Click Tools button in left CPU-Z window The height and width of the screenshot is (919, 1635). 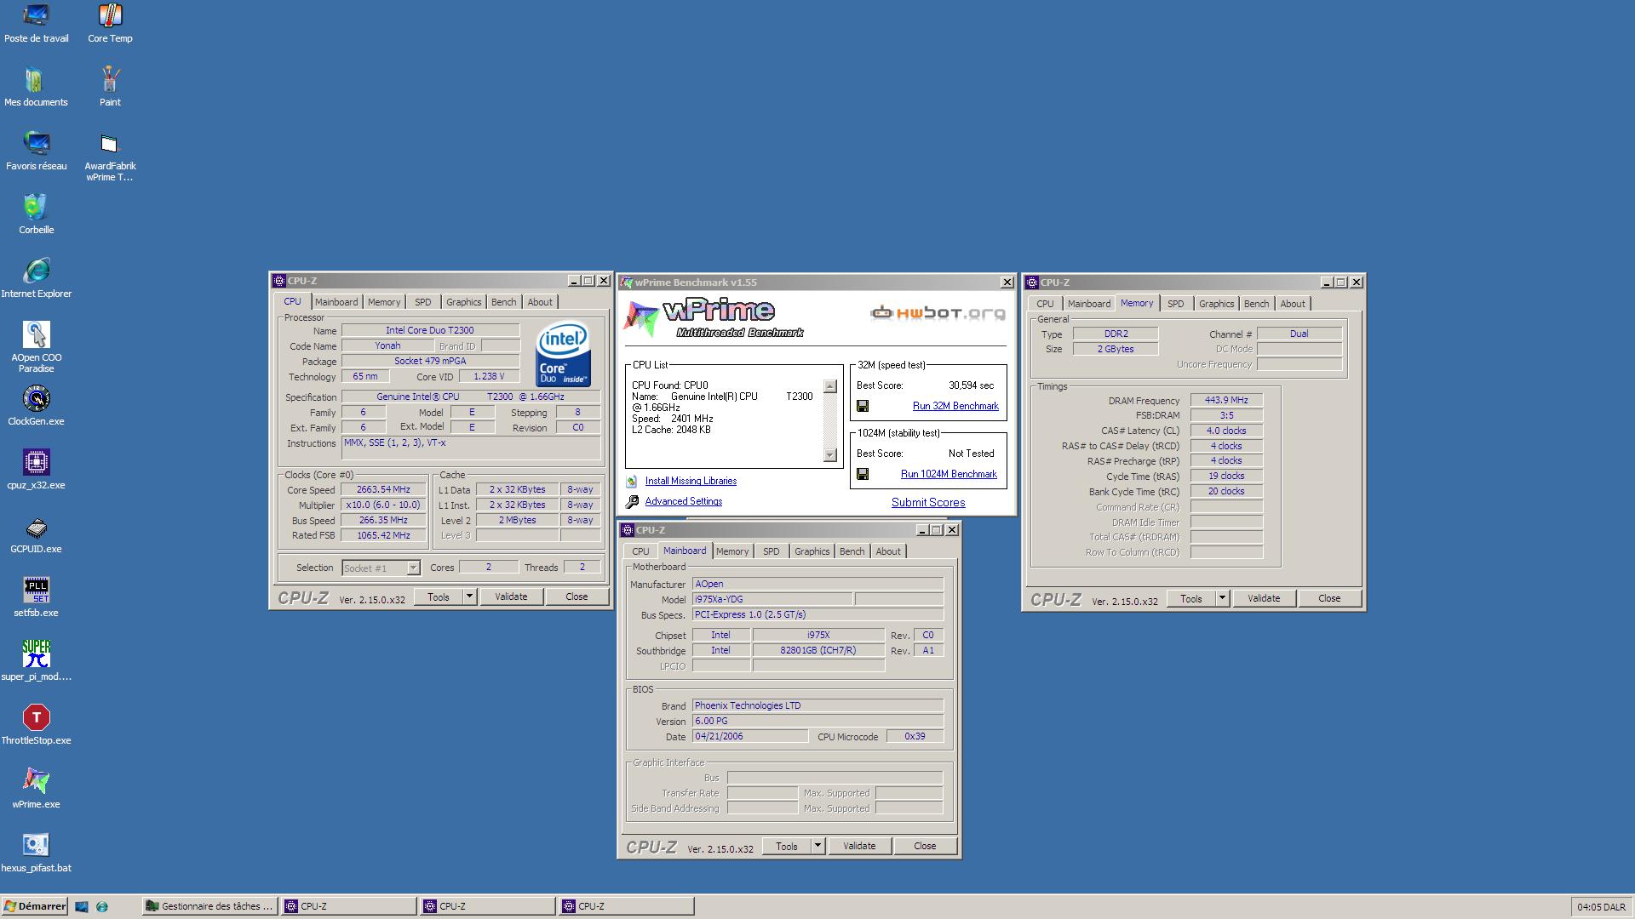[x=439, y=597]
